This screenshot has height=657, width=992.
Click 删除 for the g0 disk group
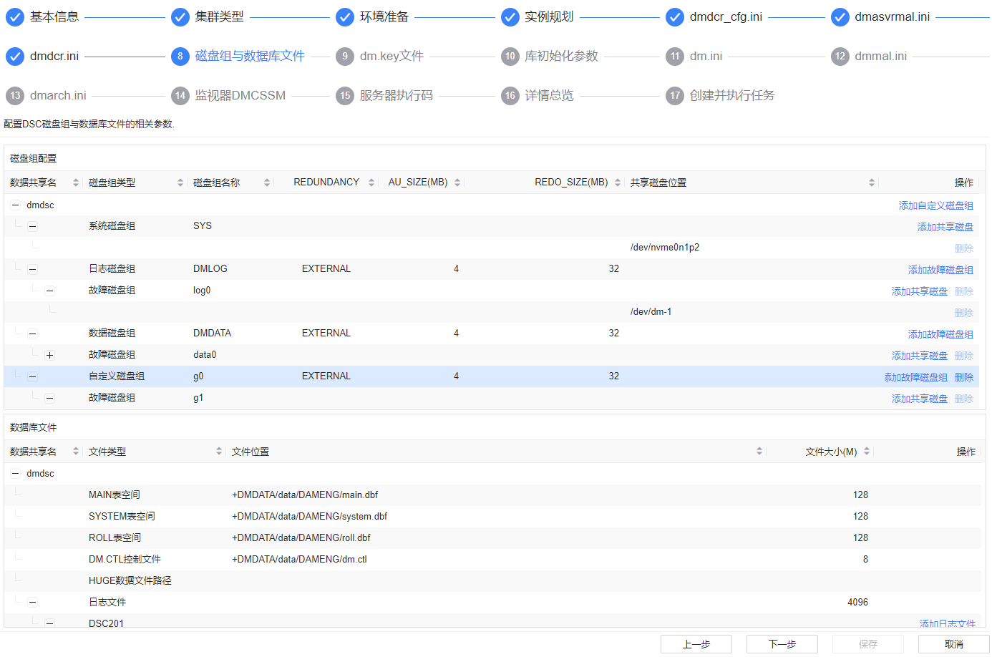click(x=964, y=377)
